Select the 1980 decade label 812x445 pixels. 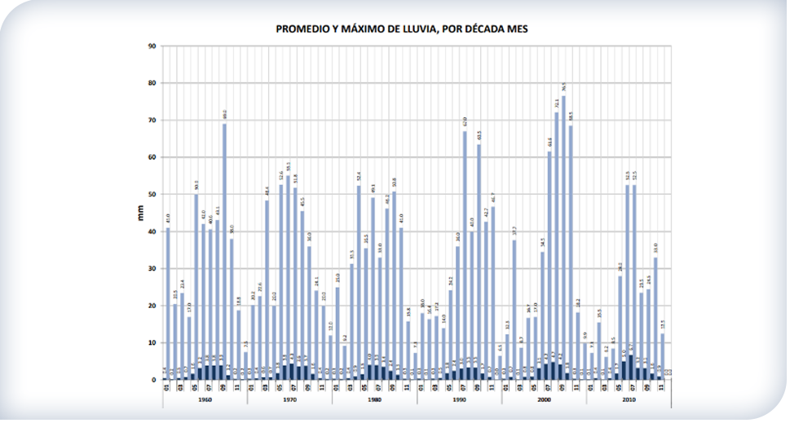[373, 400]
